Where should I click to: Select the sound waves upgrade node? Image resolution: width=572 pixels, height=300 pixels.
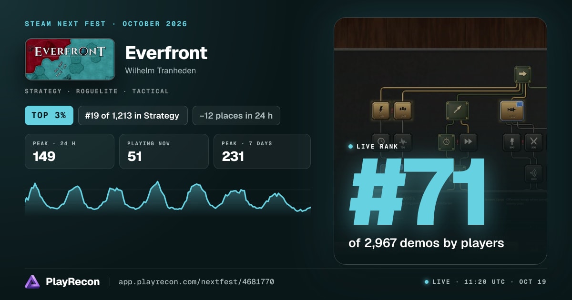click(x=534, y=174)
